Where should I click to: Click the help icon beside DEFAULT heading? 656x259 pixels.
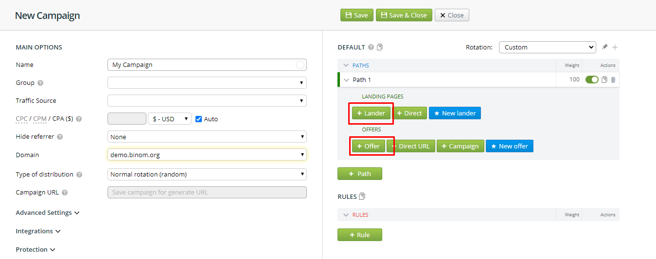tap(371, 47)
